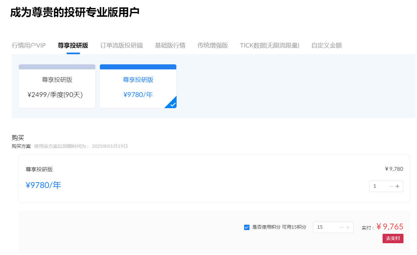Select the 尊享投研版 tab
The height and width of the screenshot is (255, 417).
73,45
